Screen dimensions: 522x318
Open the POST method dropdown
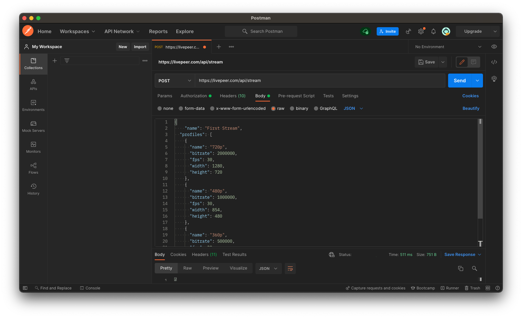pos(175,81)
